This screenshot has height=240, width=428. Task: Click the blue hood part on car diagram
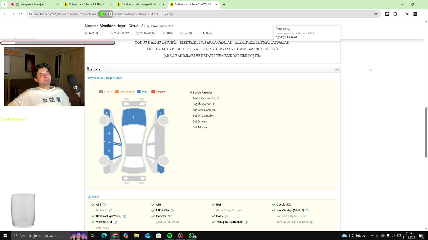click(x=134, y=117)
